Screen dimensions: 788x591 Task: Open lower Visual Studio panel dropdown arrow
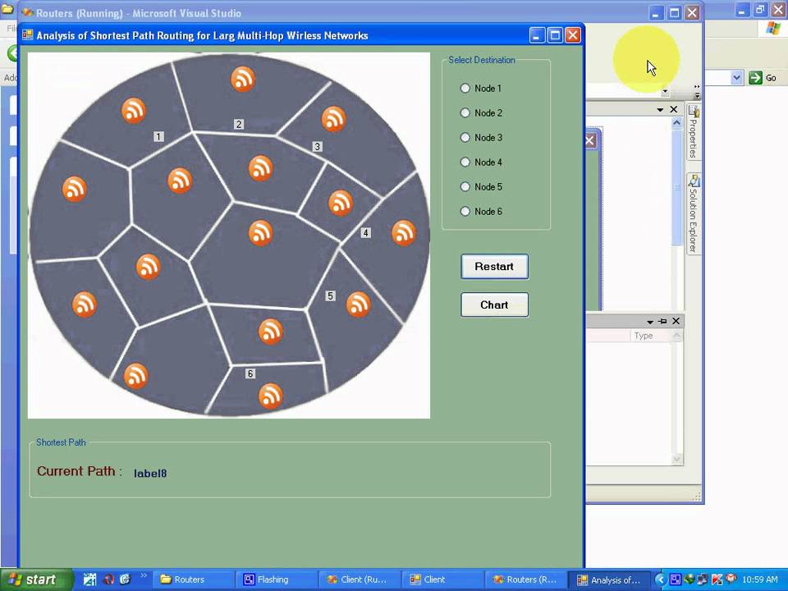point(650,321)
